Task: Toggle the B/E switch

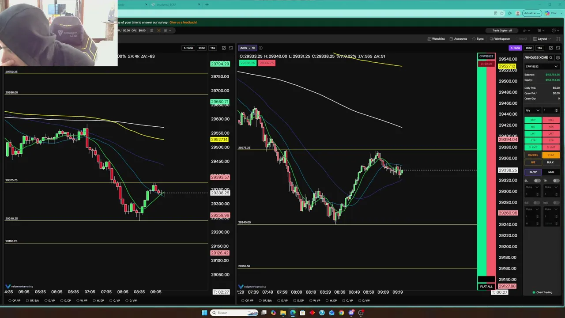Action: click(x=537, y=203)
